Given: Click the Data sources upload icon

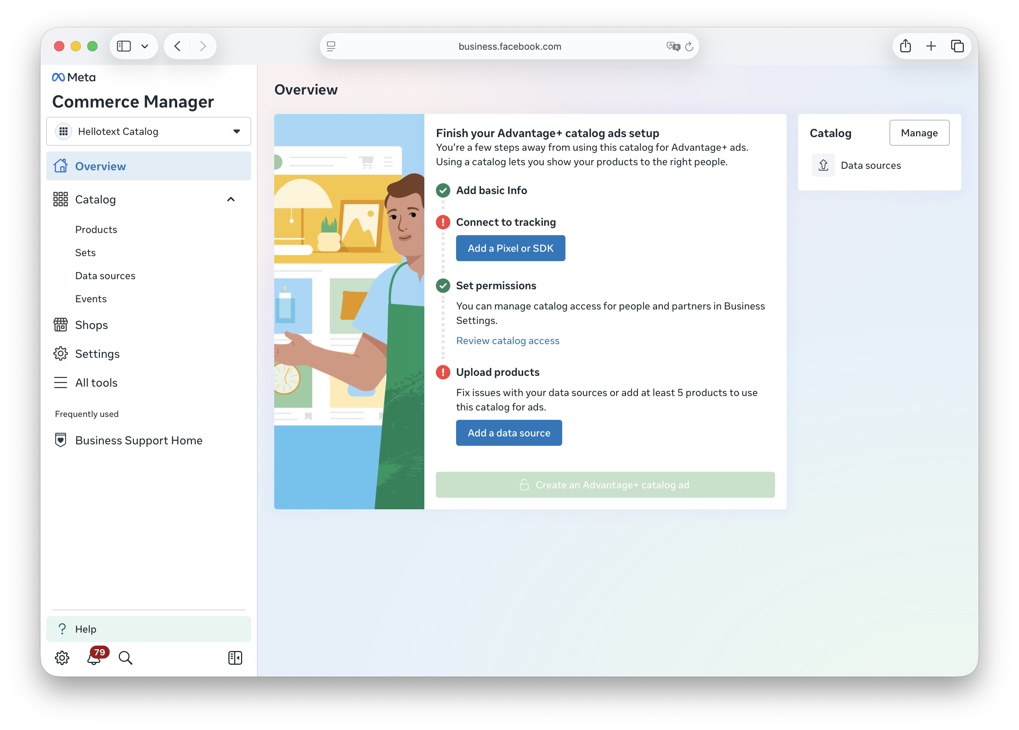Looking at the screenshot, I should click(x=823, y=165).
